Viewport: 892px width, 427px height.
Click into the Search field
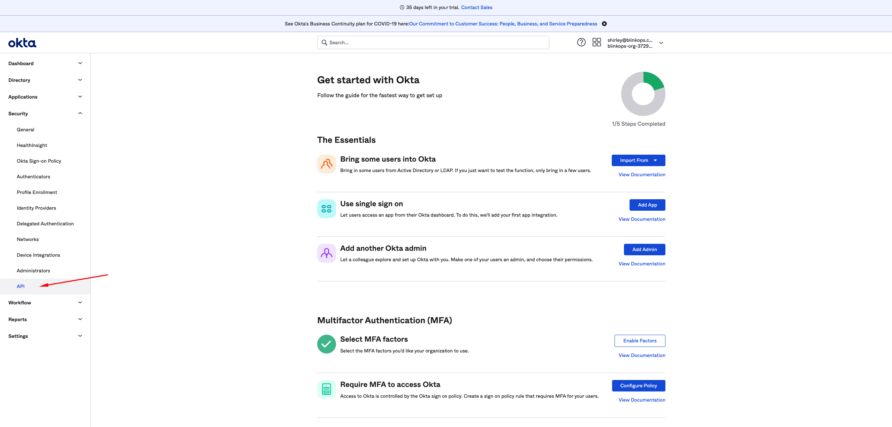(433, 42)
